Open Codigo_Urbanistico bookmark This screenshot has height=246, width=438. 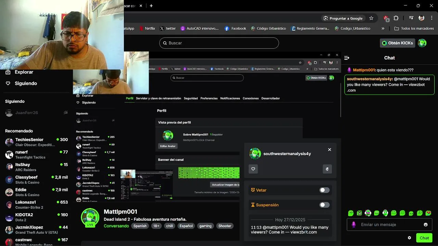[352, 28]
